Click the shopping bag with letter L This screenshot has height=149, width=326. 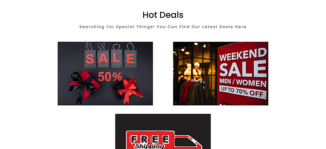point(116,58)
